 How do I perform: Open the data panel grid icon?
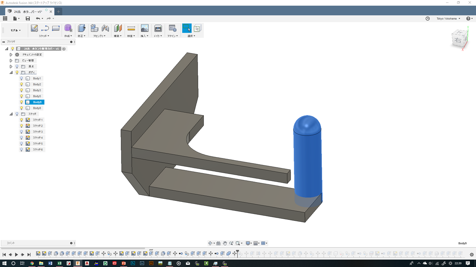click(x=5, y=19)
